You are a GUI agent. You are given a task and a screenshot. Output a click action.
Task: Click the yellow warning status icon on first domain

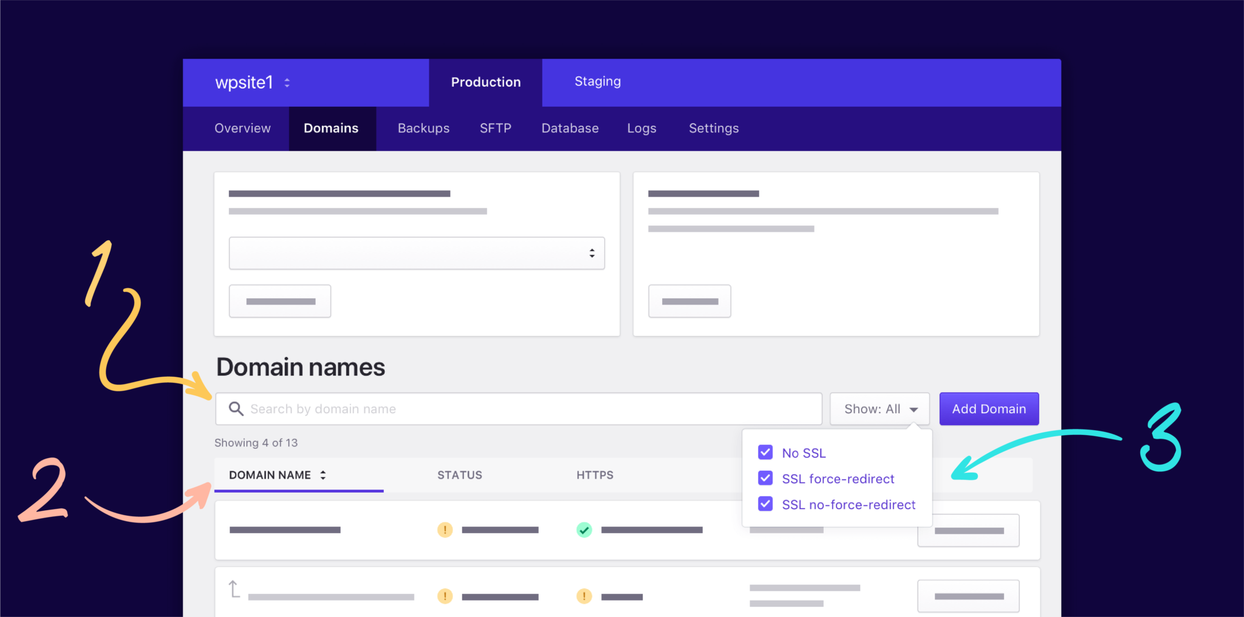coord(445,530)
